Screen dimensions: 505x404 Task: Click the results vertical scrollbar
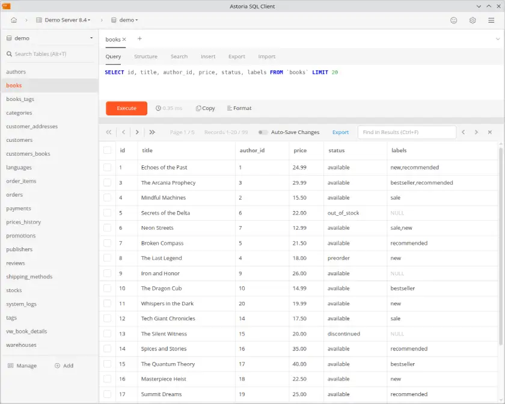click(501, 245)
